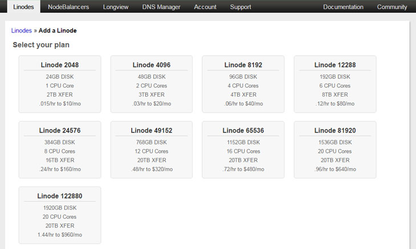Image resolution: width=416 pixels, height=249 pixels.
Task: Select the Linode 2048 plan card
Action: 60,84
